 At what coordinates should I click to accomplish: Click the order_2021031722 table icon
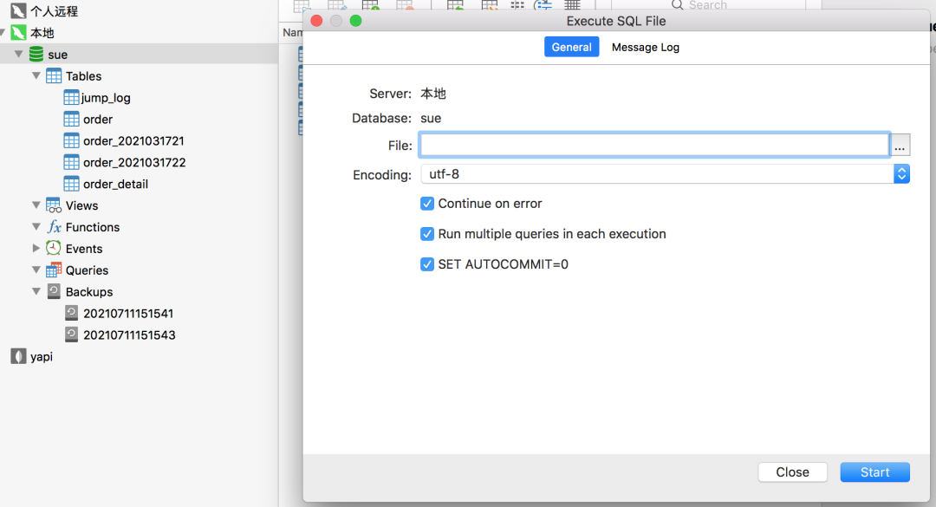[71, 162]
